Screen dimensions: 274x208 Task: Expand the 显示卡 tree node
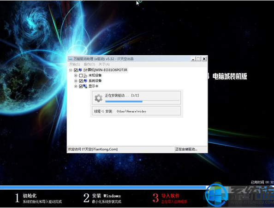[x=76, y=87]
